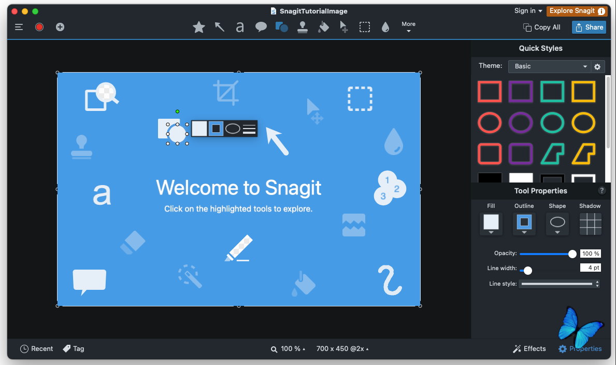Click the magic wand icon on the canvas
This screenshot has height=365, width=616.
(x=190, y=276)
